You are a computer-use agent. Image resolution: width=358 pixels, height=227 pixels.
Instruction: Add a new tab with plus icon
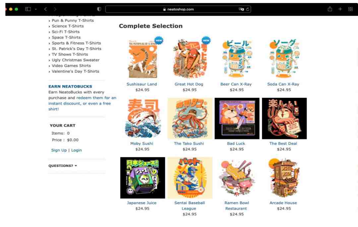(340, 9)
